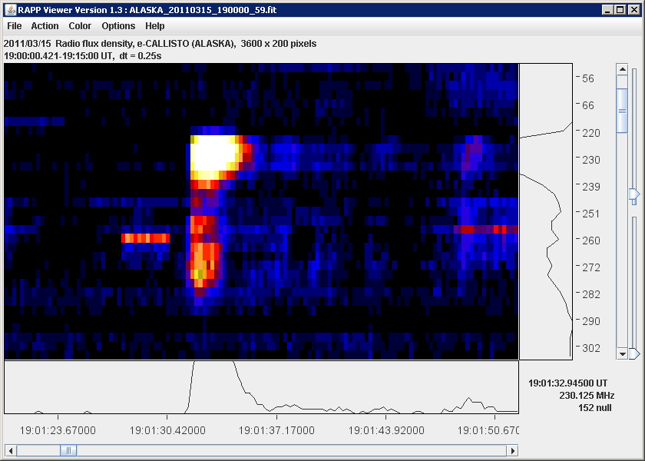Click the dt = 0.25s time range line

[x=83, y=56]
